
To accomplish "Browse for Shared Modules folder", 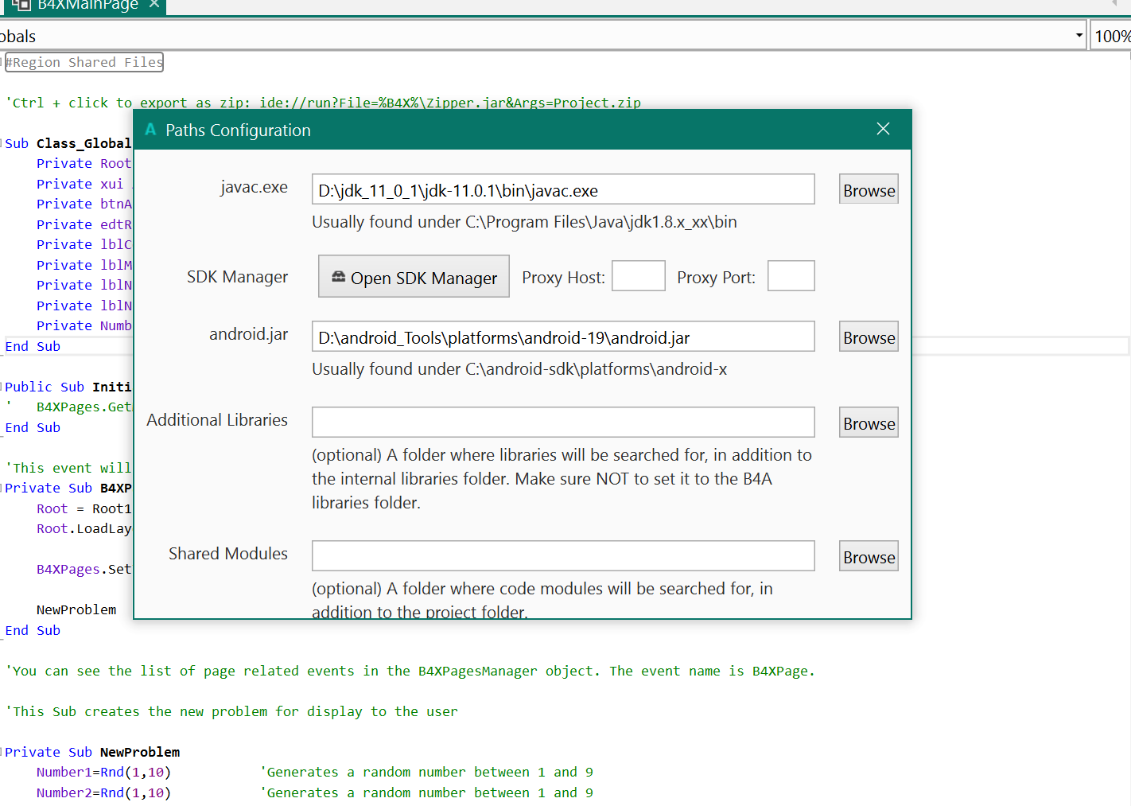I will point(869,556).
